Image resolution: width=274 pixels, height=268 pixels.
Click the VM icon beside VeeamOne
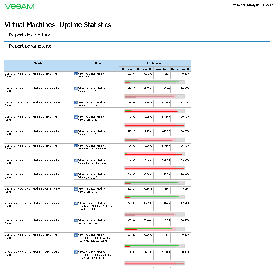pos(76,74)
